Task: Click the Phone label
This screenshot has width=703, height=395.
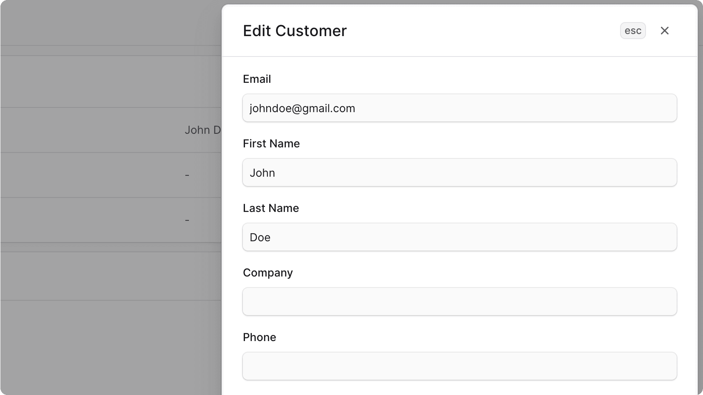Action: [259, 337]
